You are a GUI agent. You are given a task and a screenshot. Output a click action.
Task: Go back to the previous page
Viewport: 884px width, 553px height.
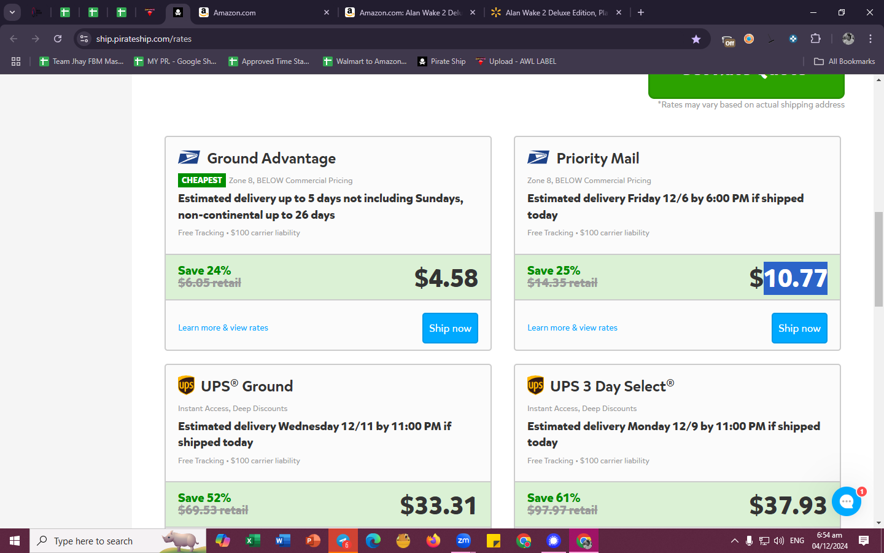click(x=14, y=39)
